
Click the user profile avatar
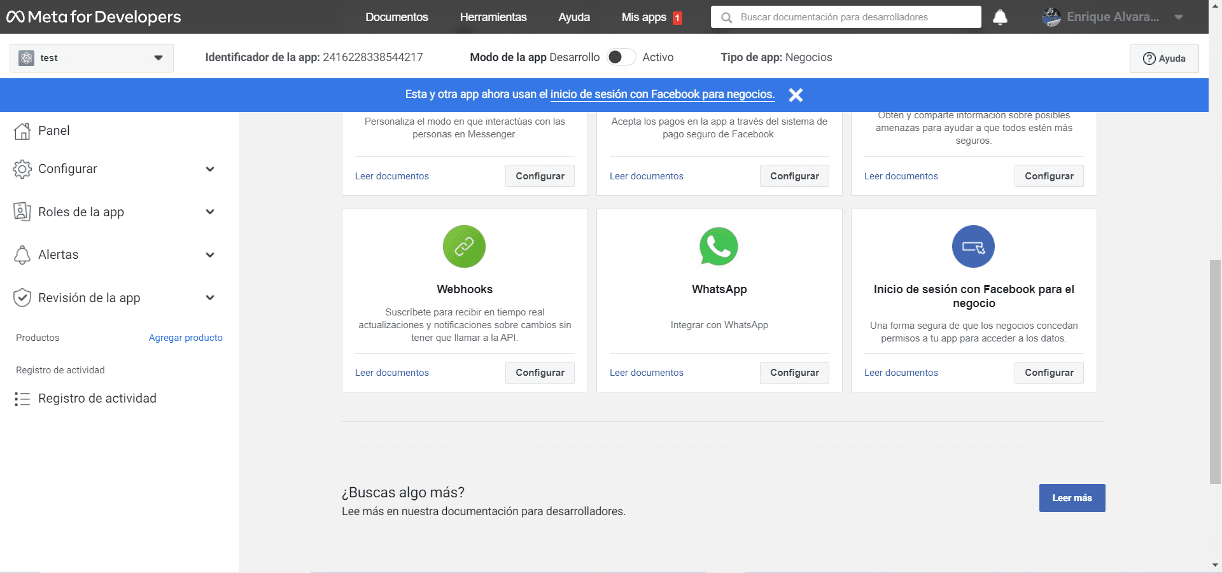(x=1051, y=17)
